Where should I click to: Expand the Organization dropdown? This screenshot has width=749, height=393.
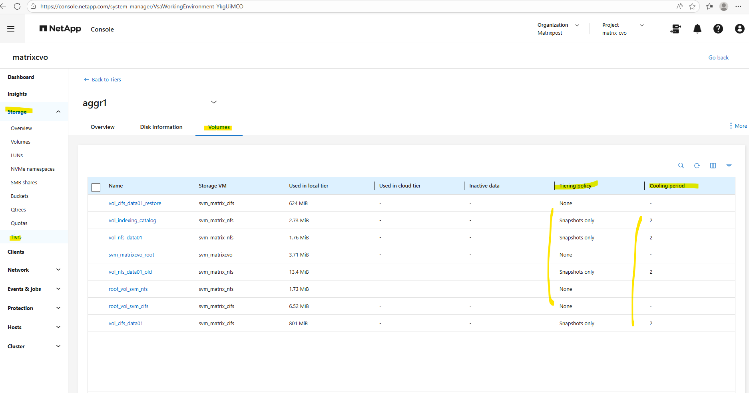(x=577, y=25)
